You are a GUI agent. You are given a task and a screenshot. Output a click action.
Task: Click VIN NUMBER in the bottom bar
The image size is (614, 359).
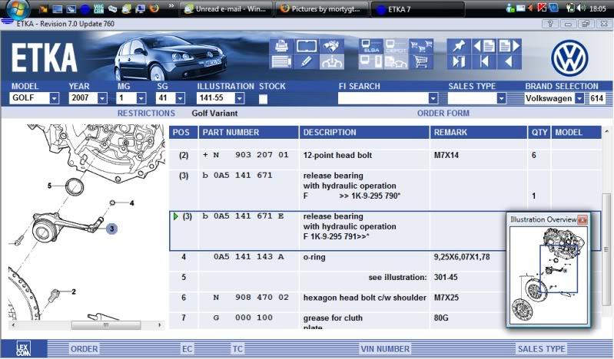coord(385,349)
